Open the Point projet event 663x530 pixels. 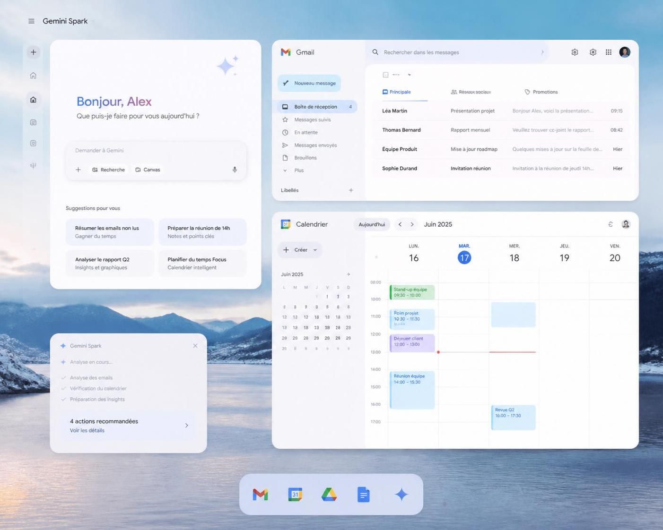[x=412, y=319]
